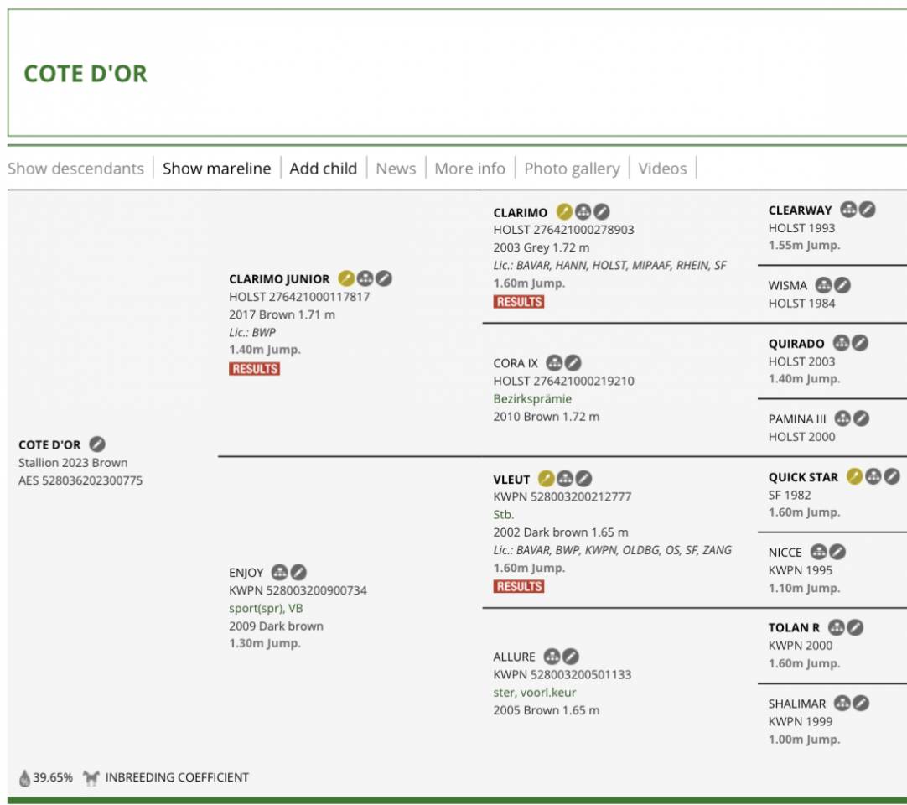Open the Show mareline tab
Viewport: 907px width, 805px height.
(x=216, y=169)
